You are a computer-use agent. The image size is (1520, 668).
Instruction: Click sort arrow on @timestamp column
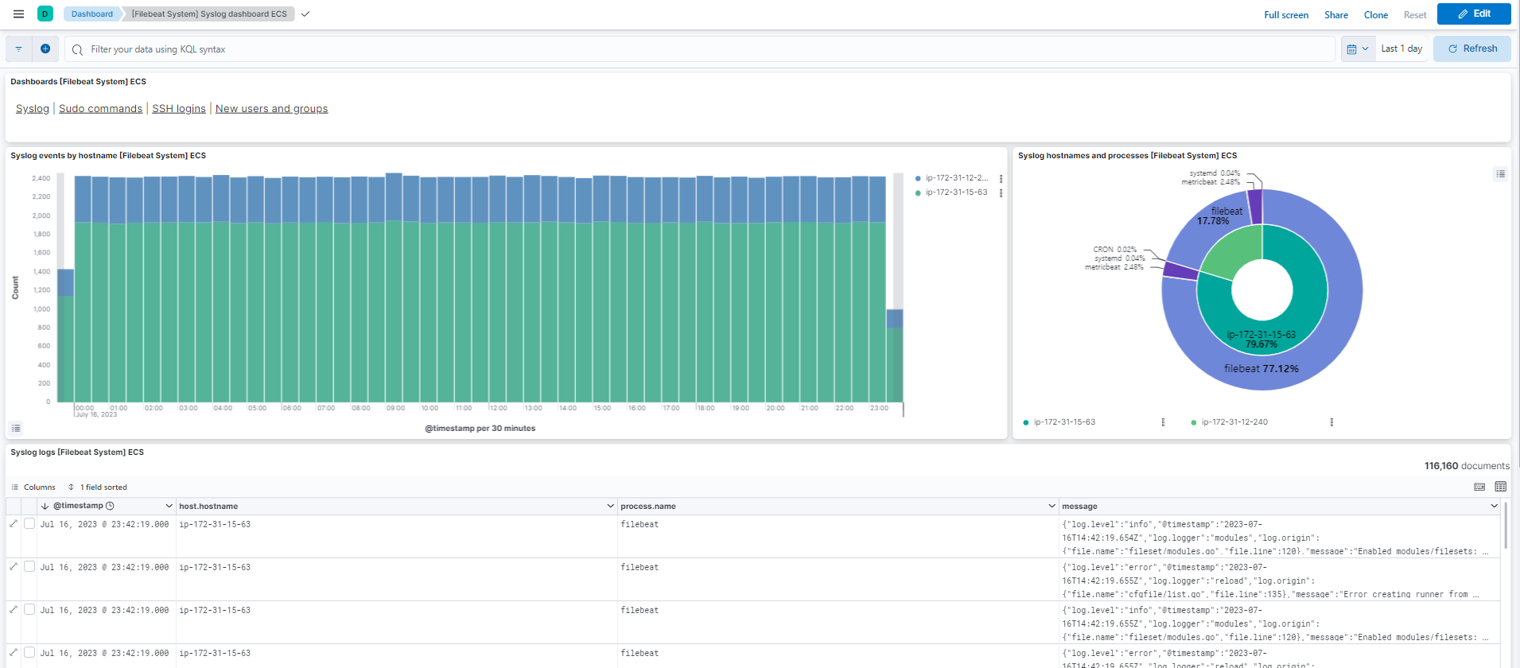[45, 506]
